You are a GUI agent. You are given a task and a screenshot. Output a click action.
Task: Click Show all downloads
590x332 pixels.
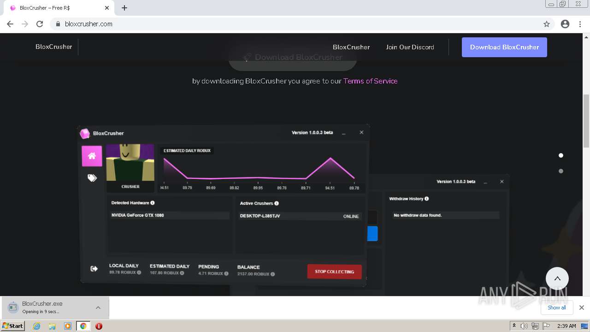click(556, 308)
